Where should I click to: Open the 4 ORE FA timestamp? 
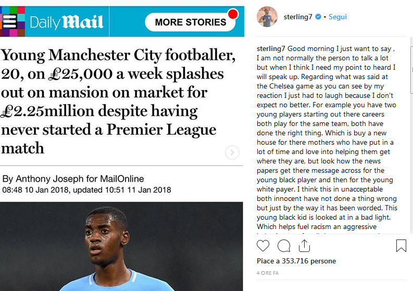[x=268, y=273]
